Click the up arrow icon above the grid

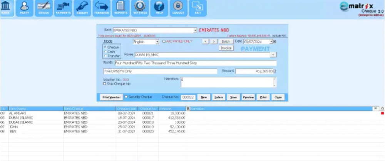382,108
